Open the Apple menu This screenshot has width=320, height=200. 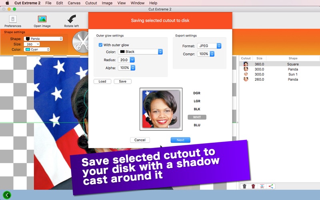(7, 3)
